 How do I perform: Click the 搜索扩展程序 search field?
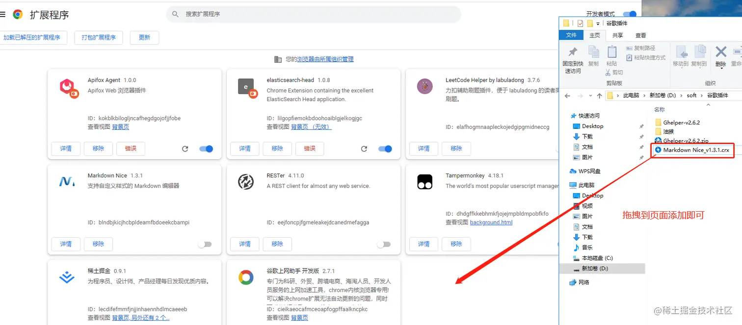(314, 14)
